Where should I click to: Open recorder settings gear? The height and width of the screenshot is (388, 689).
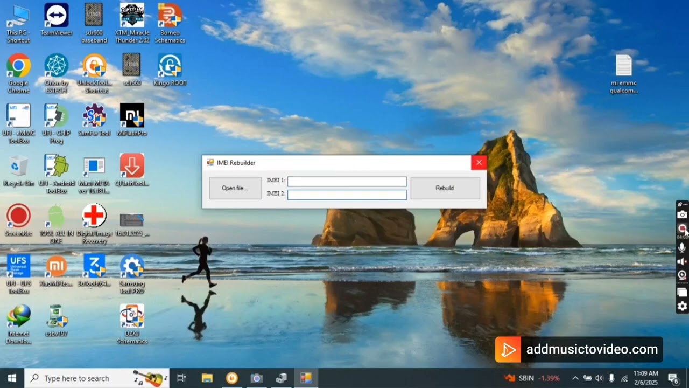(x=682, y=306)
